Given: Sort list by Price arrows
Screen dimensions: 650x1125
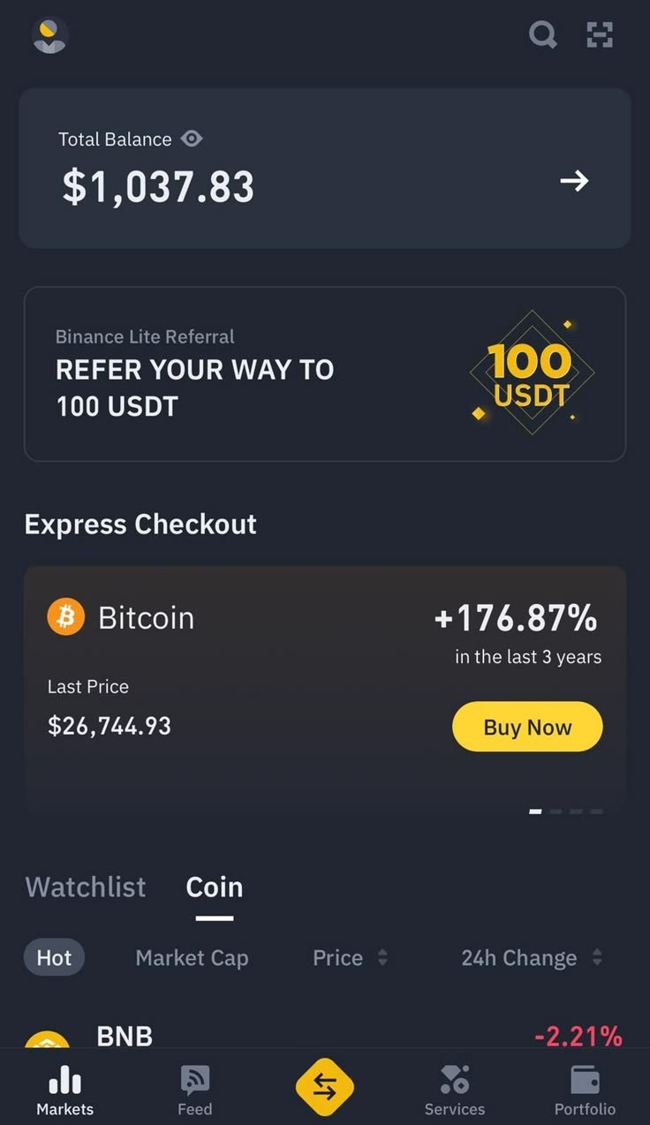Looking at the screenshot, I should click(382, 957).
